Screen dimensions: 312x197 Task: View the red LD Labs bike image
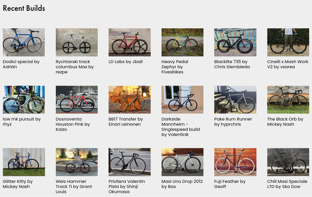coord(130,42)
